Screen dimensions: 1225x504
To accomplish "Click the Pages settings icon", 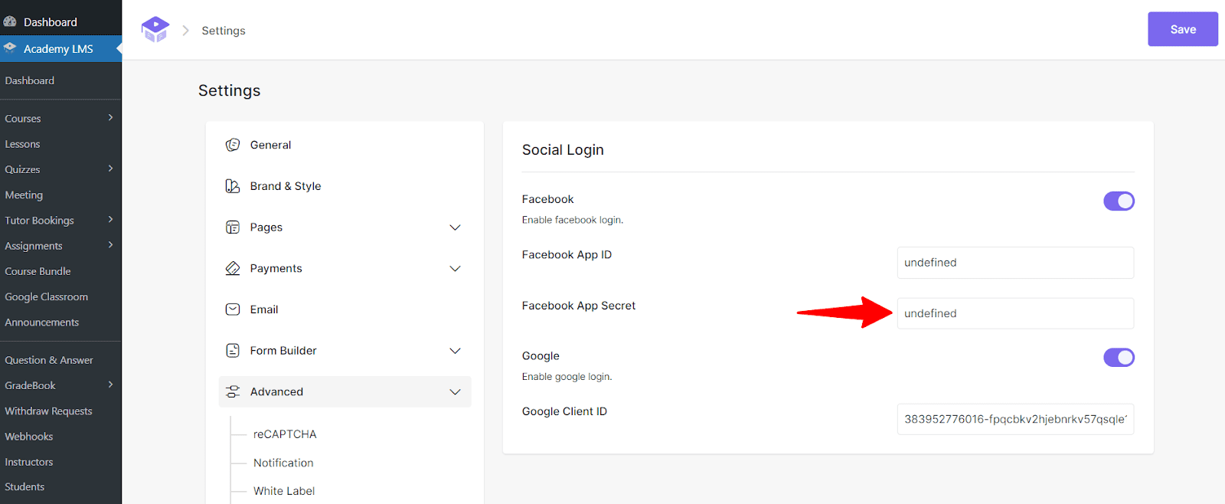I will pyautogui.click(x=232, y=227).
